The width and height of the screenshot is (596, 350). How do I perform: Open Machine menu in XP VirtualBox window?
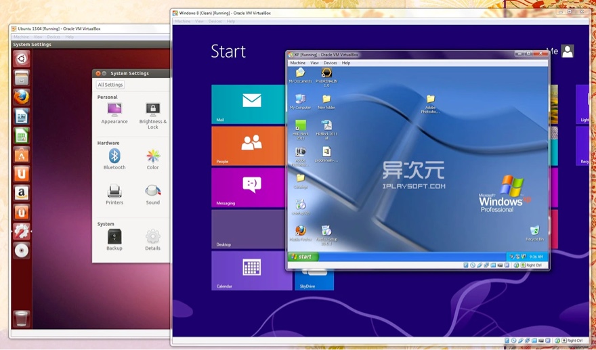point(297,63)
